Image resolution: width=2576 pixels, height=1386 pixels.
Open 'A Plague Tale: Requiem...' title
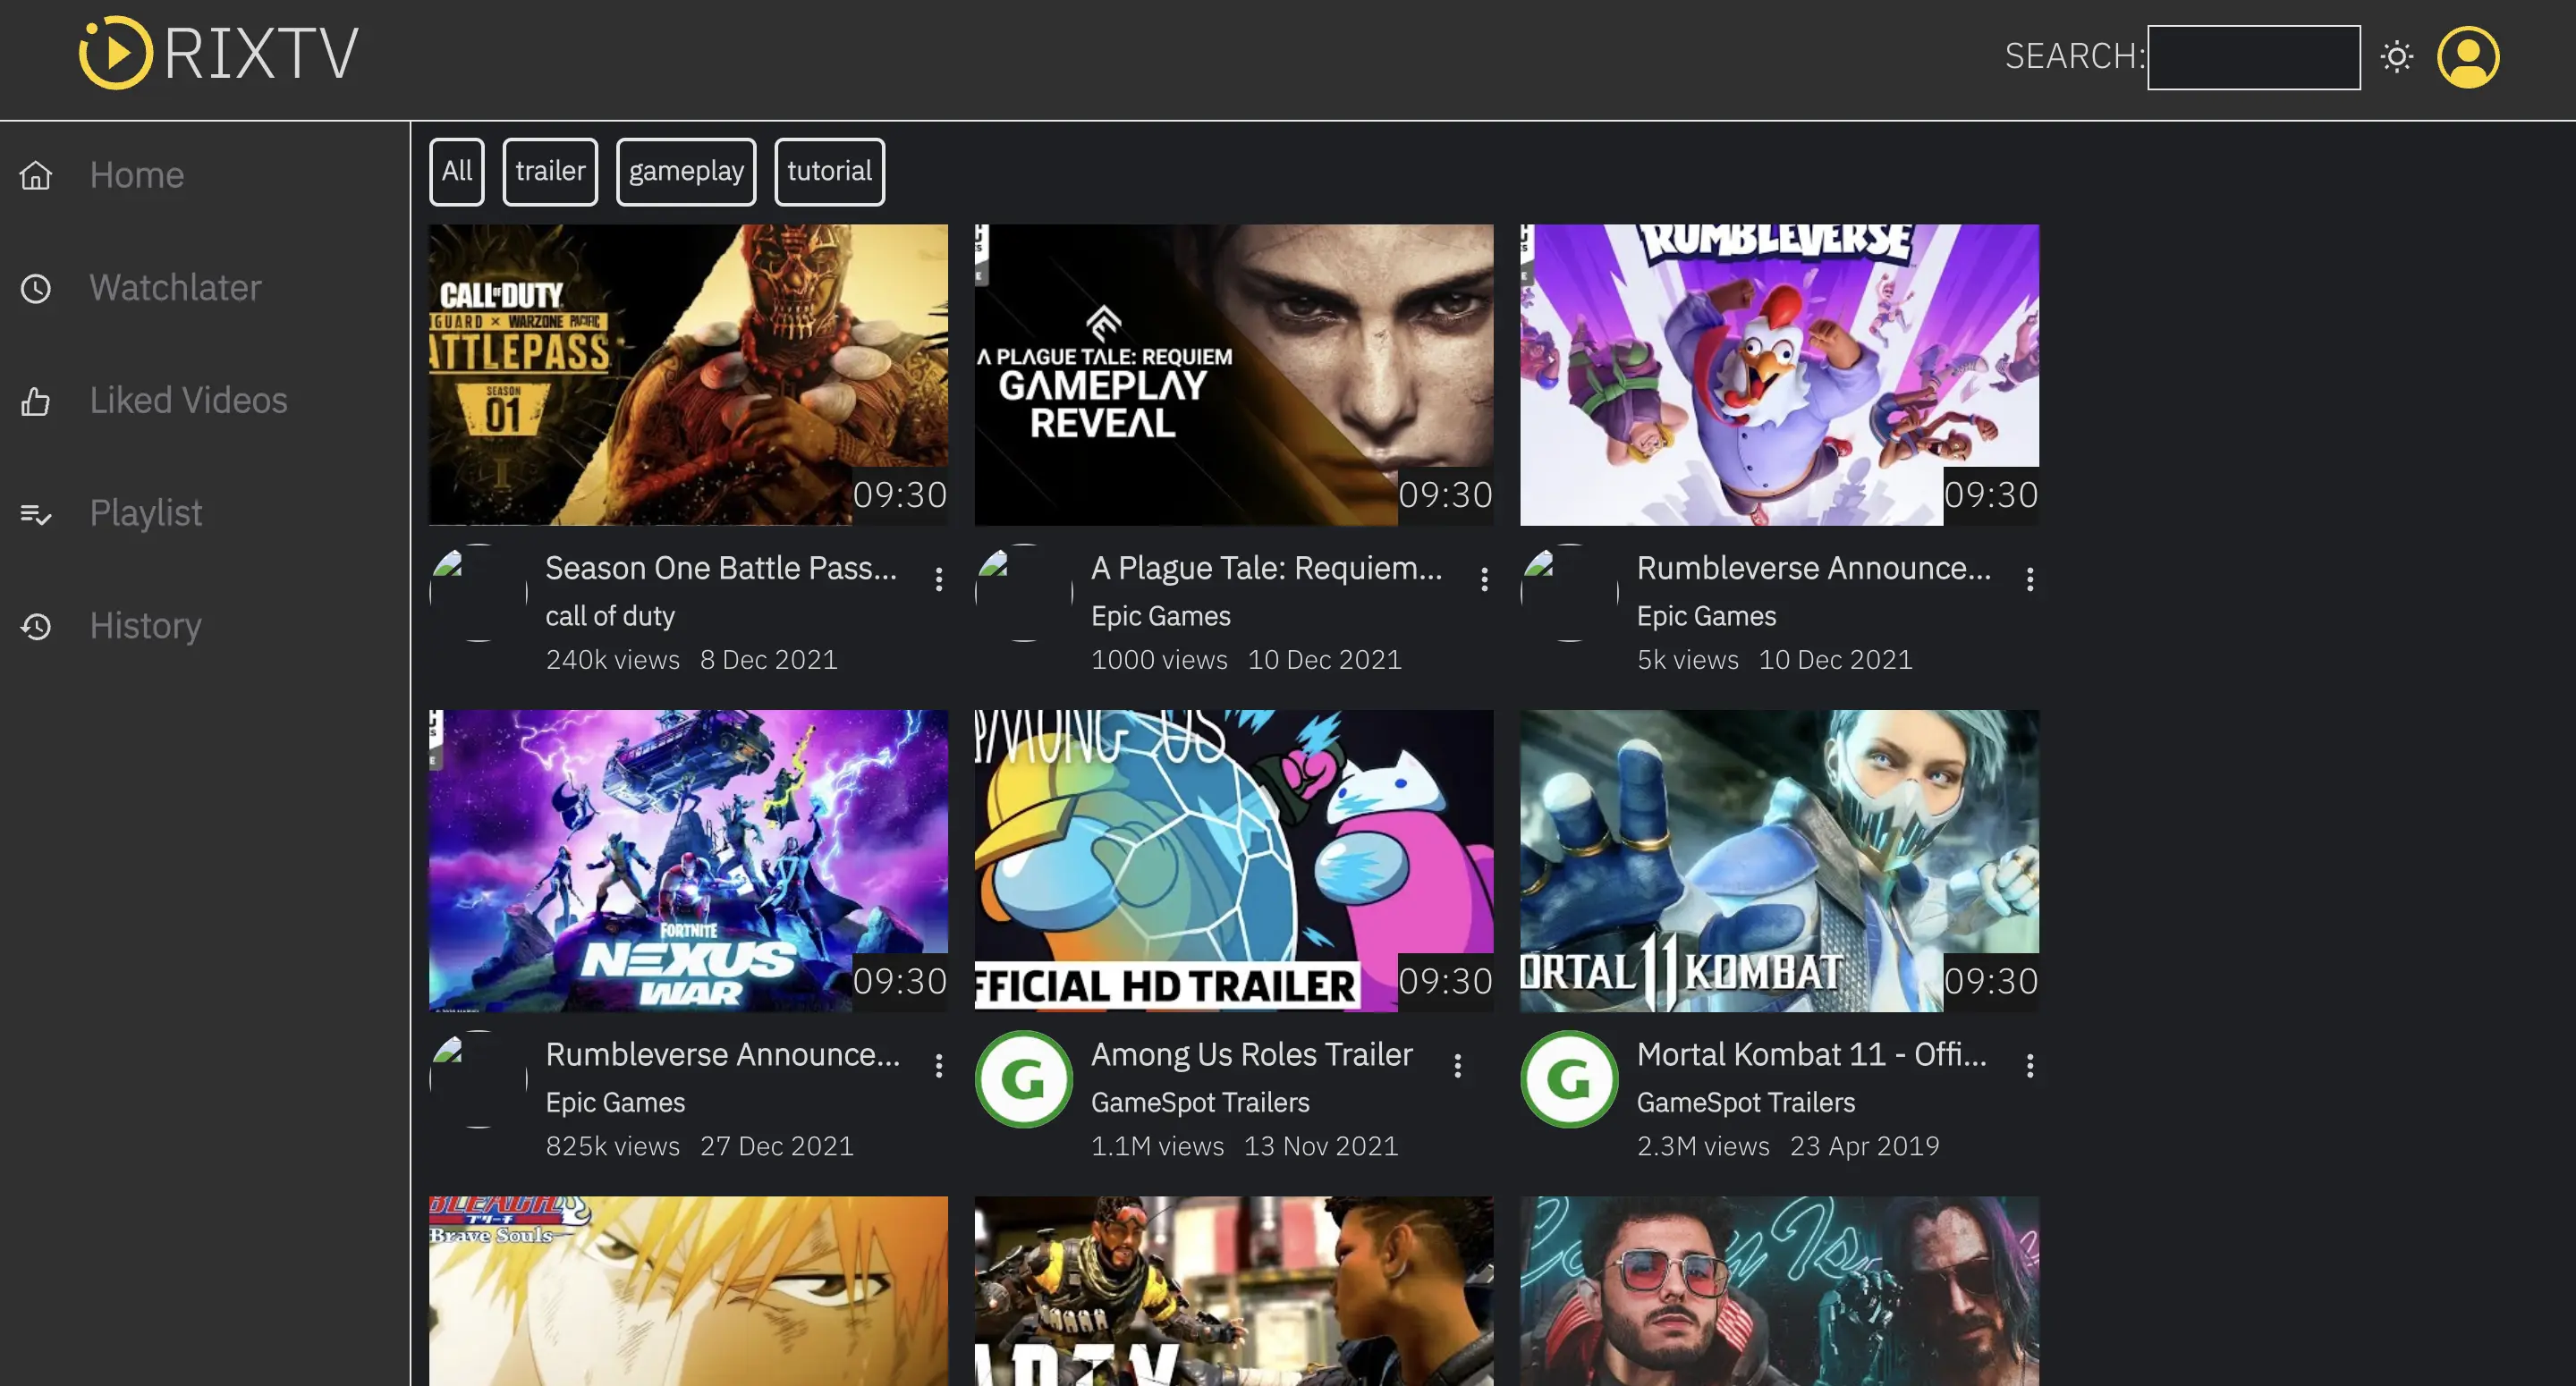1267,568
